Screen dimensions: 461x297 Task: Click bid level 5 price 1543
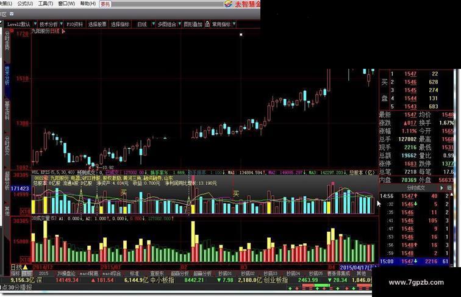[x=410, y=107]
